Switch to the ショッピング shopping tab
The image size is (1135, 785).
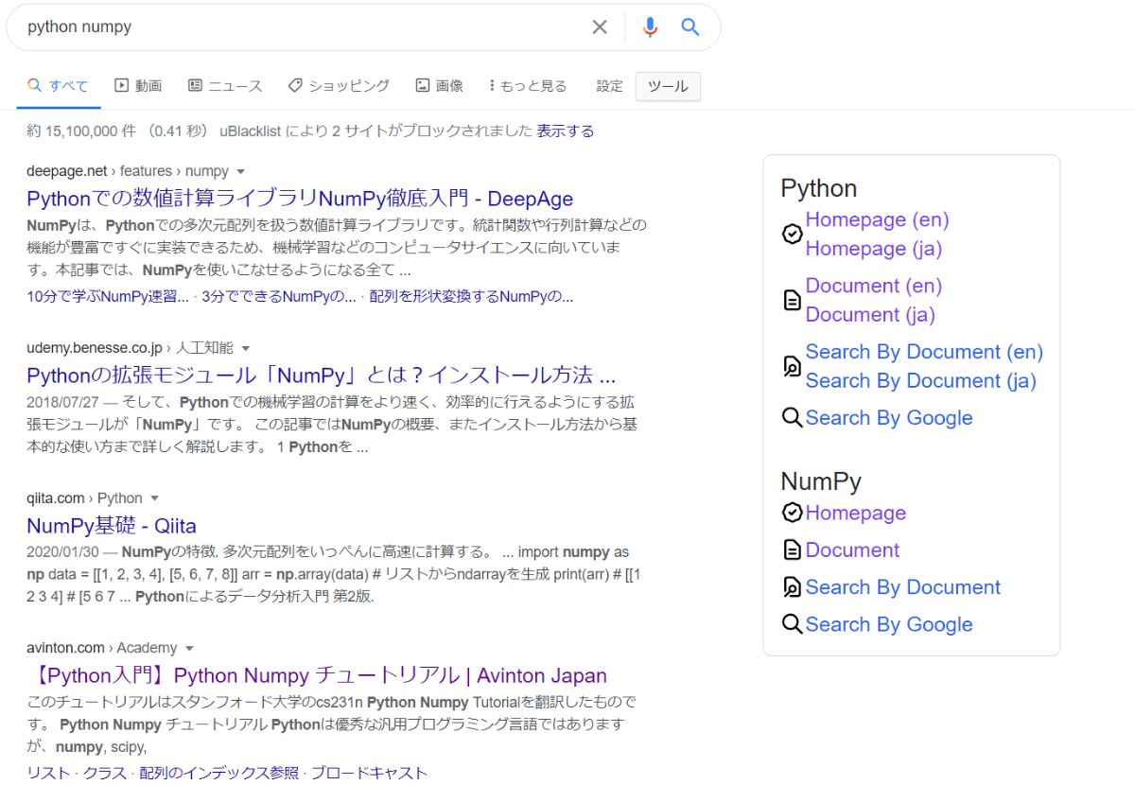click(339, 86)
